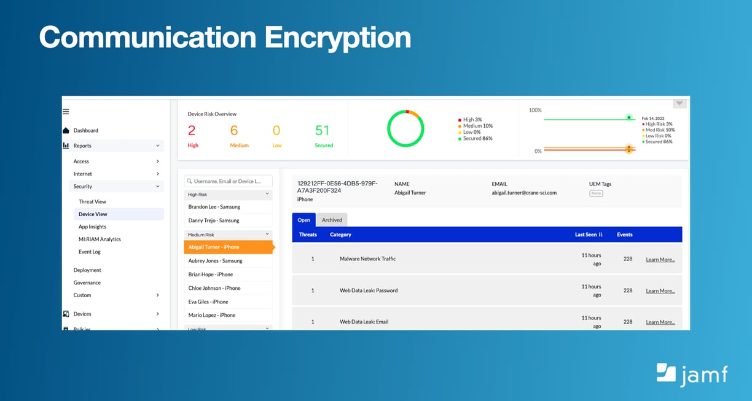Screen dimensions: 752x401
Task: Open the hamburger menu icon
Action: 66,112
